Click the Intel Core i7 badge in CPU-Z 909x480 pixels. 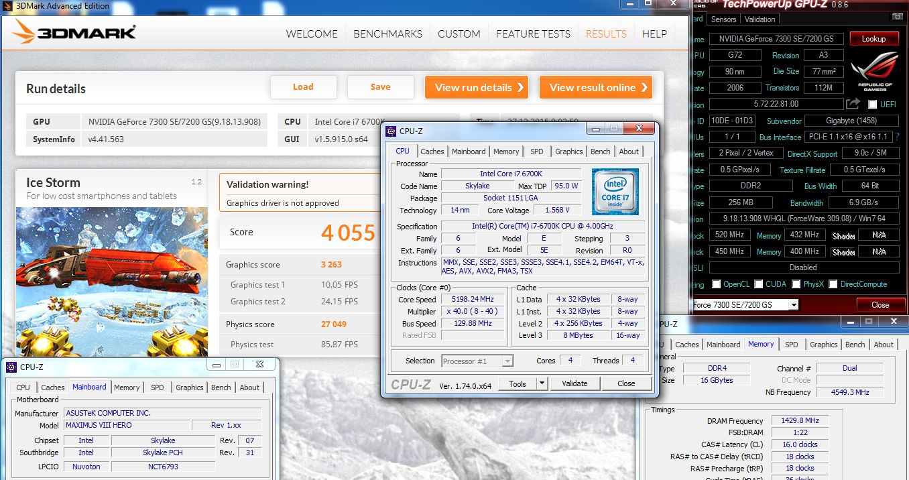615,191
